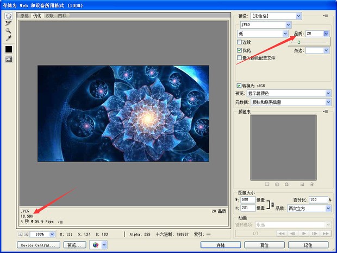Click the image width input field
This screenshot has height=253, width=337.
coord(249,200)
